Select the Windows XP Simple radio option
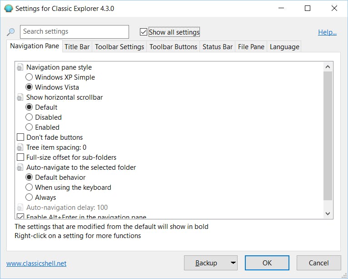 point(30,77)
